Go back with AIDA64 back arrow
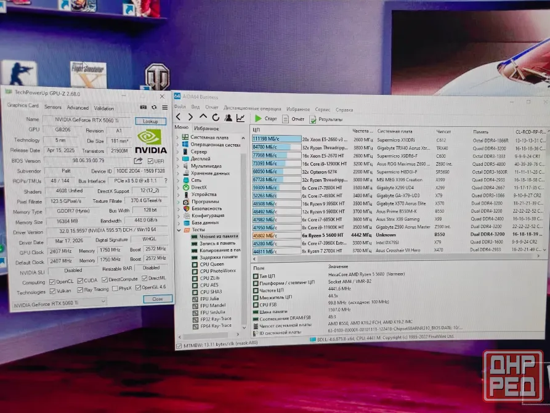The width and height of the screenshot is (550, 413). [179, 117]
